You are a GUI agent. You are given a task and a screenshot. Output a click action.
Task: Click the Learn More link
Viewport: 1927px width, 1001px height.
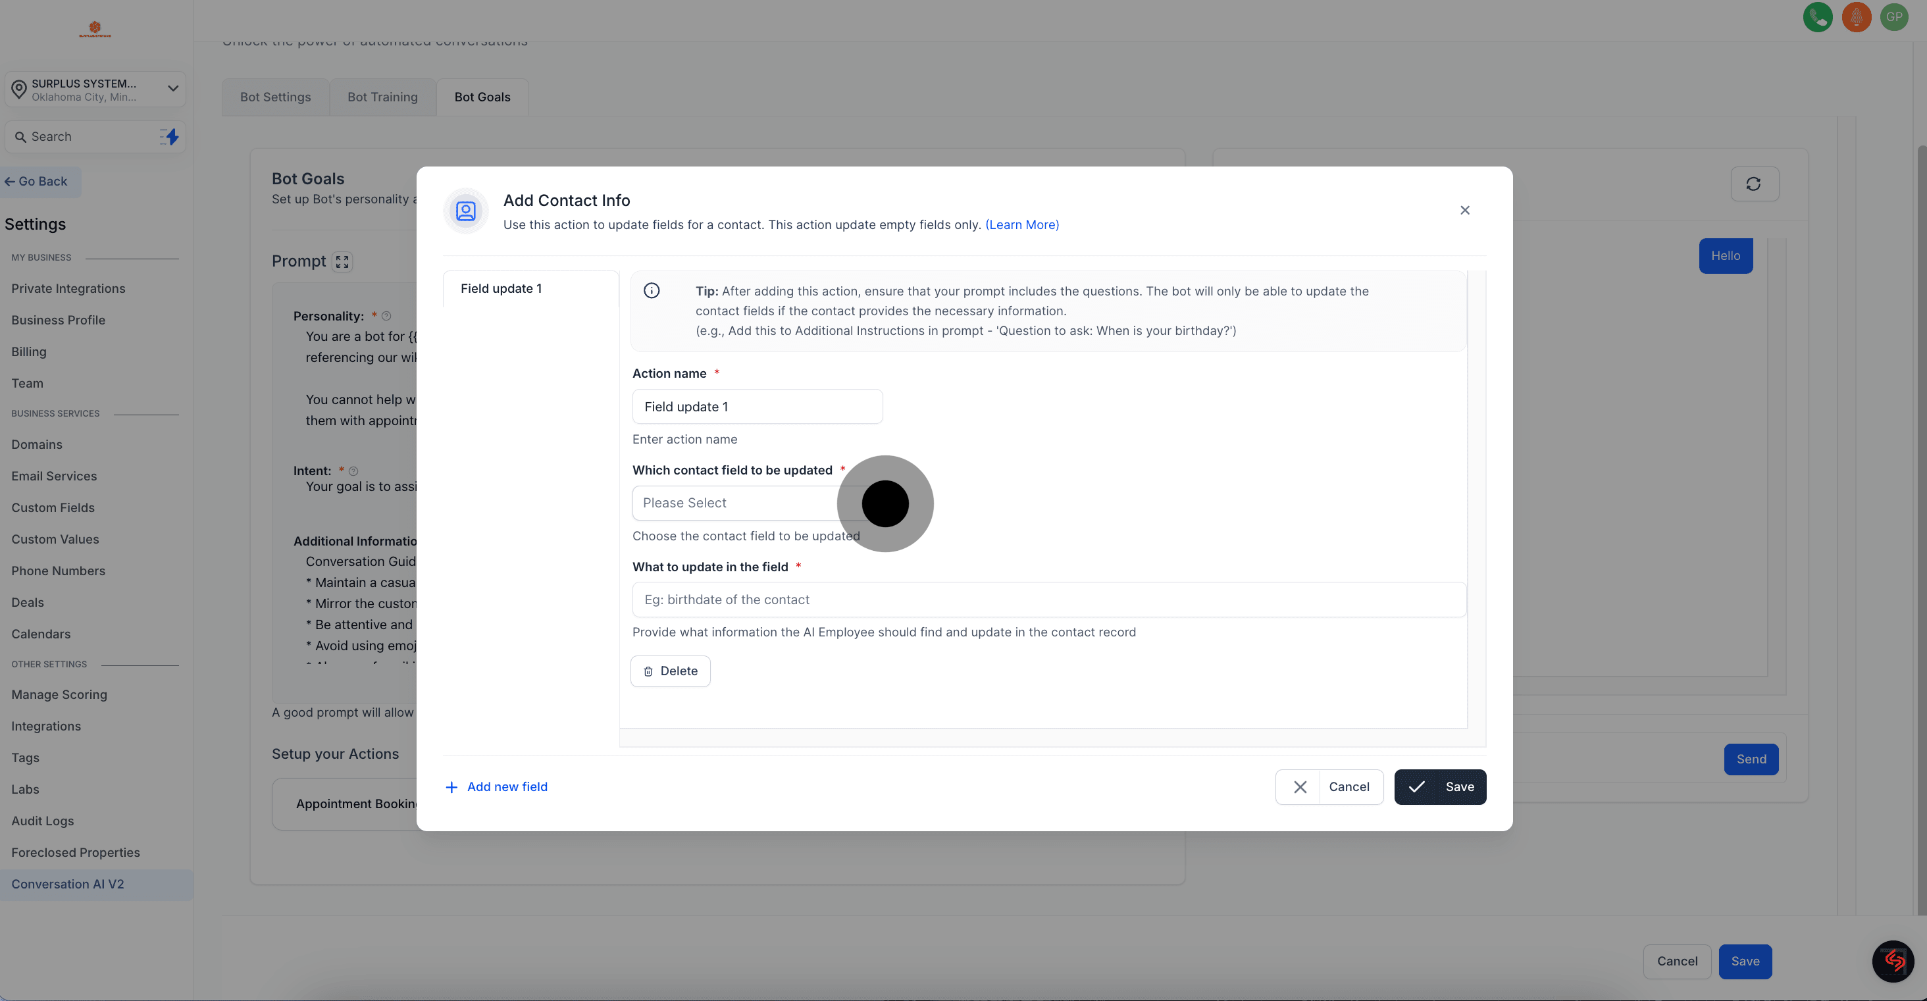pyautogui.click(x=1022, y=225)
